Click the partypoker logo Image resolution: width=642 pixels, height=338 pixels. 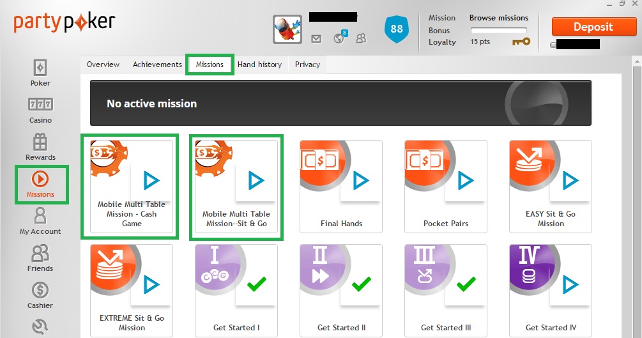coord(65,22)
